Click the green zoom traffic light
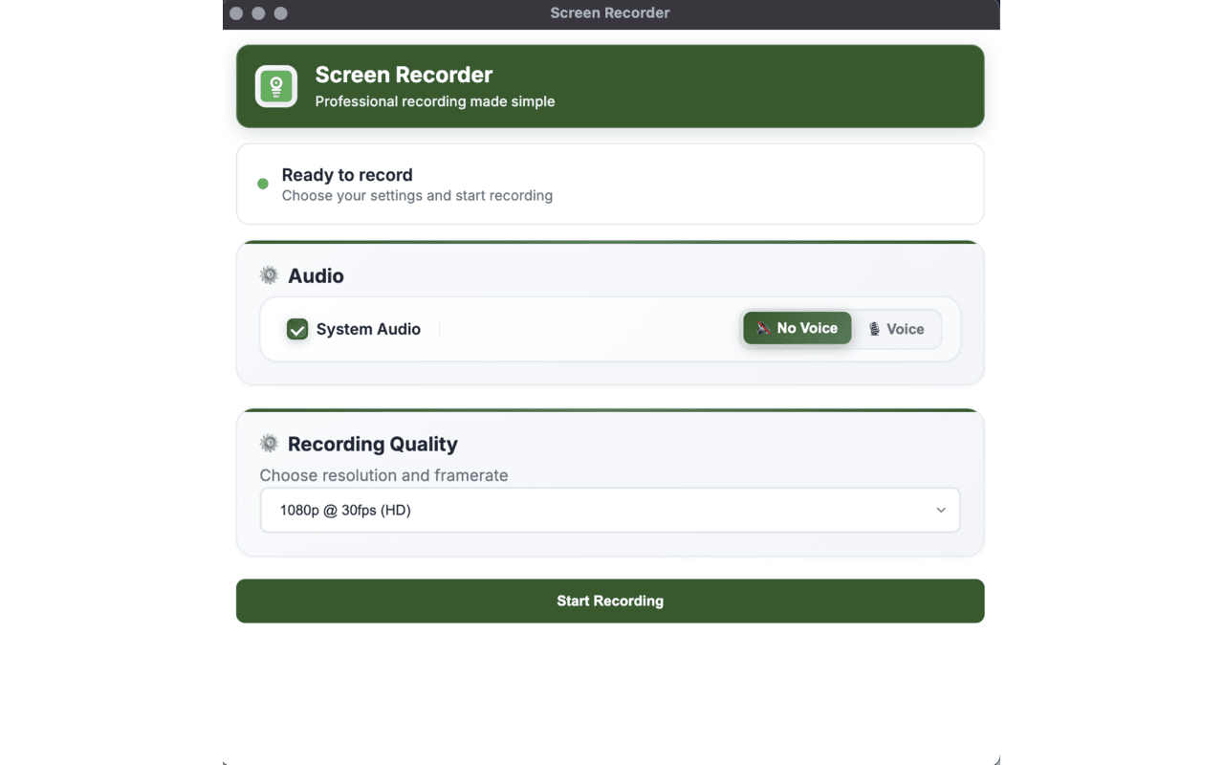1224x765 pixels. (x=280, y=13)
